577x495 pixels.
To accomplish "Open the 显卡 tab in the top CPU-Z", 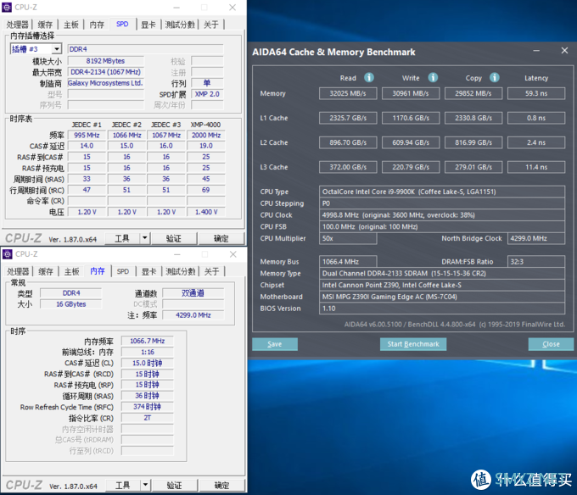I will coord(148,25).
